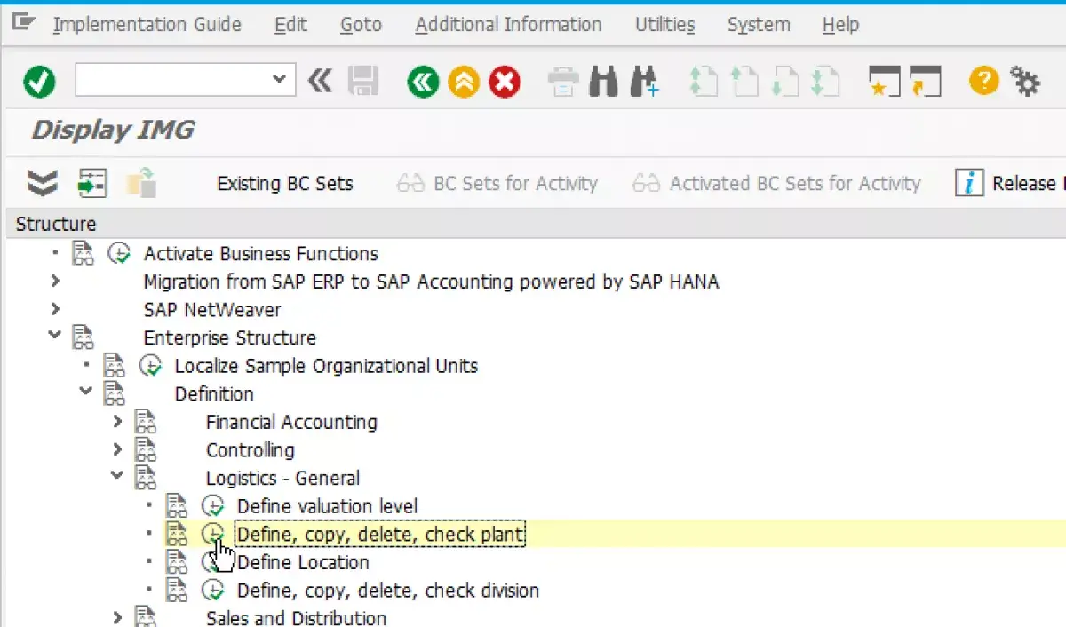Screen dimensions: 1066x627
Task: Click the yellow Exit icon
Action: [x=464, y=83]
